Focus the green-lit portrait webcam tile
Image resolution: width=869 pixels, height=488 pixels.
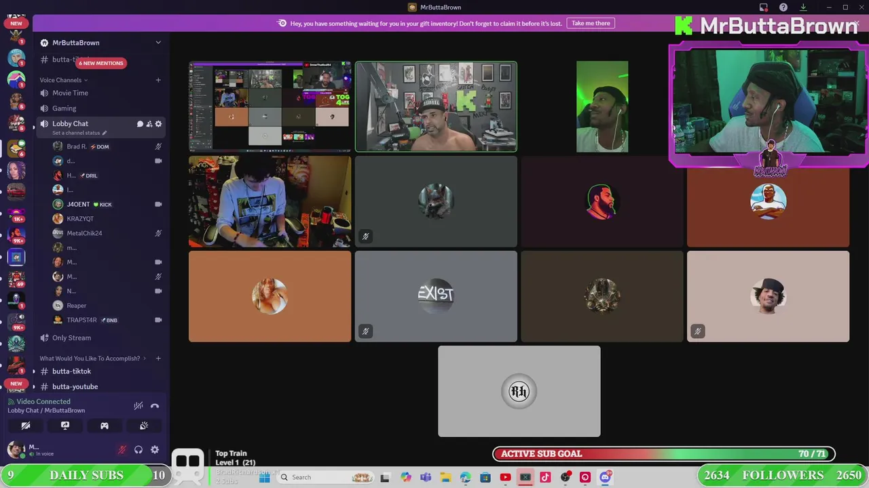(x=602, y=106)
